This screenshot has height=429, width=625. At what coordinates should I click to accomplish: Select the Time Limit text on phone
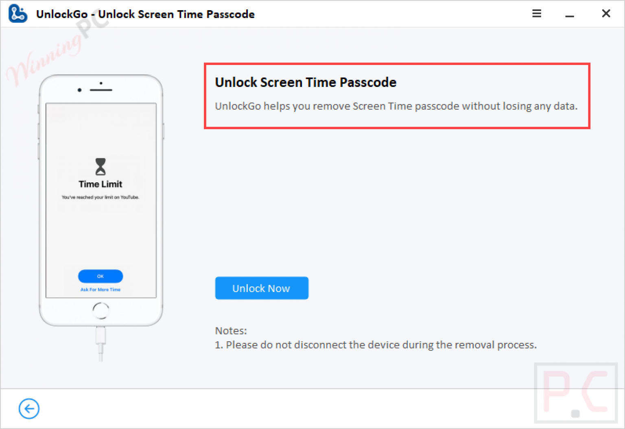click(x=100, y=184)
